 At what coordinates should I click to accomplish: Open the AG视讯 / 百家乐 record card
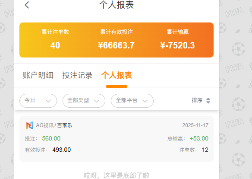[x=117, y=139]
